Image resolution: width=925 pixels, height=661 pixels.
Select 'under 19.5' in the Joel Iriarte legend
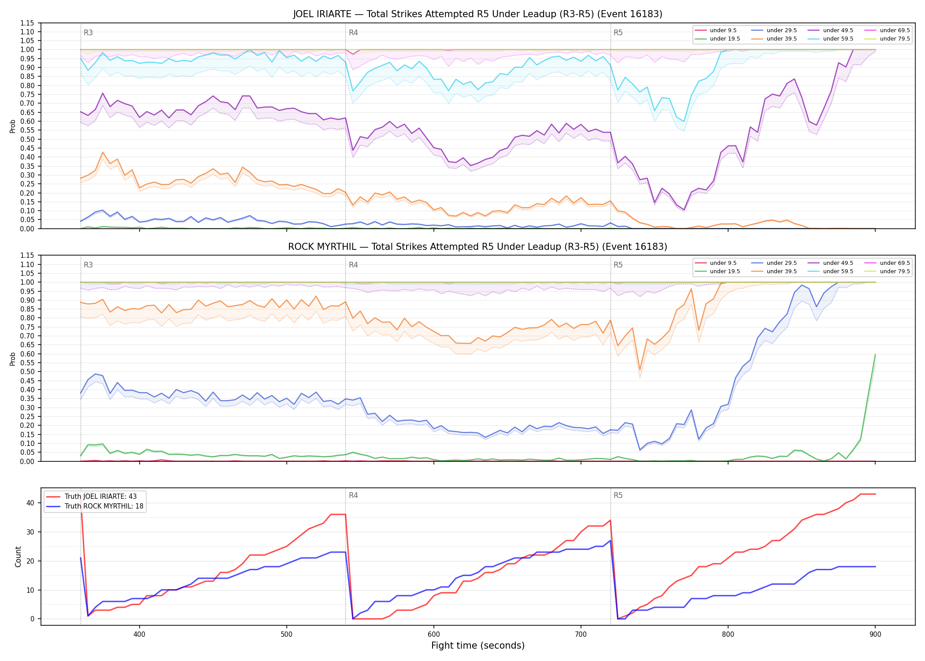point(718,39)
